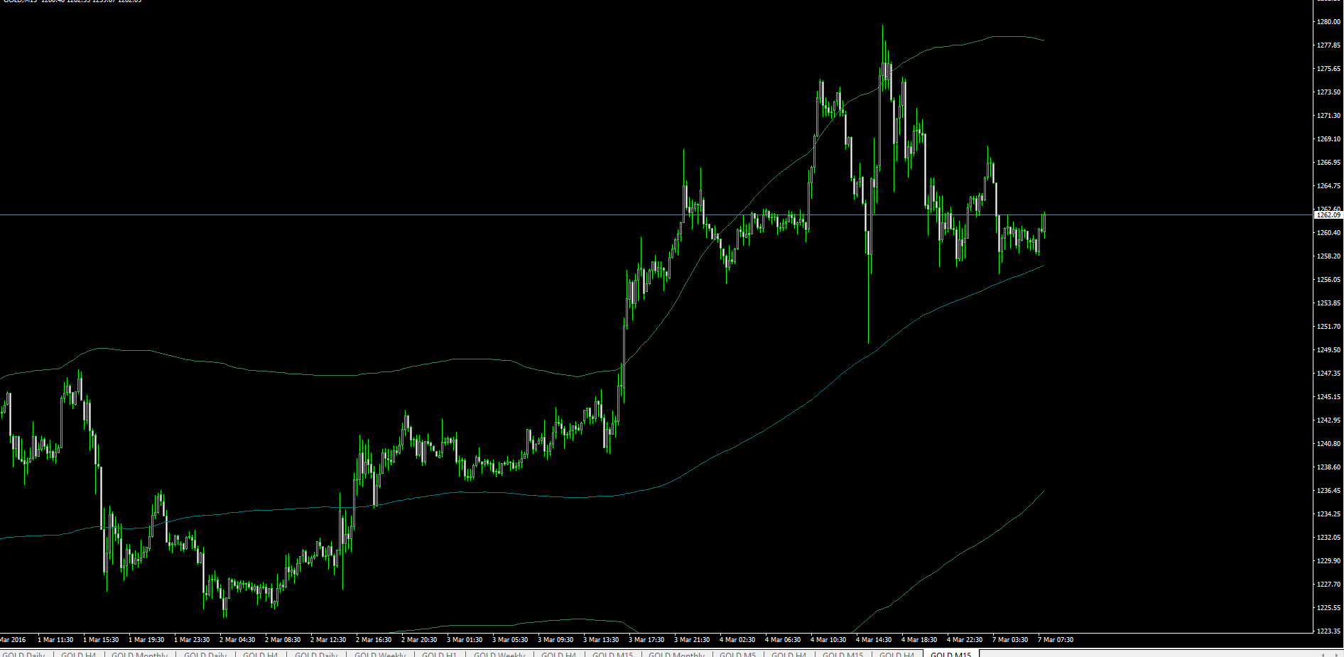
Task: Click the 1280.00 price scale label
Action: 1328,22
